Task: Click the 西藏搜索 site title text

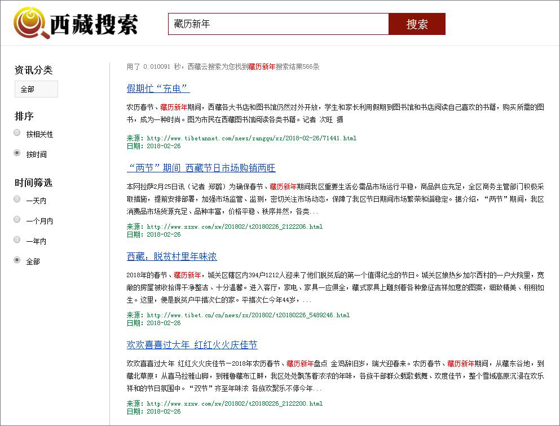Action: tap(94, 24)
